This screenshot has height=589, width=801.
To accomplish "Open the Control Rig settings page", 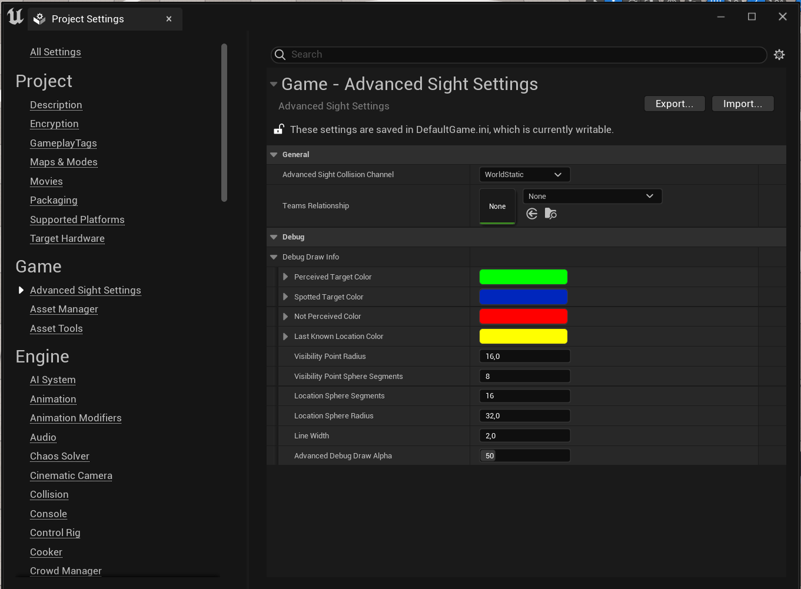I will tap(55, 533).
